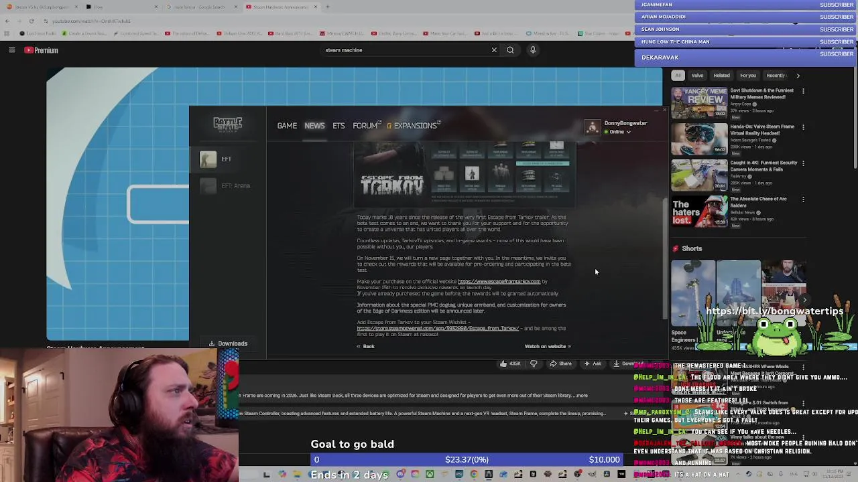
Task: Clear the 'steam machine' search text
Action: pyautogui.click(x=494, y=50)
